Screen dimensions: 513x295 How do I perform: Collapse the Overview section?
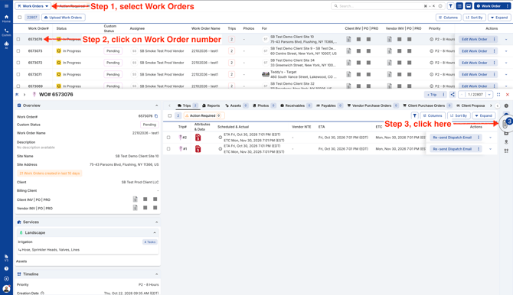156,105
